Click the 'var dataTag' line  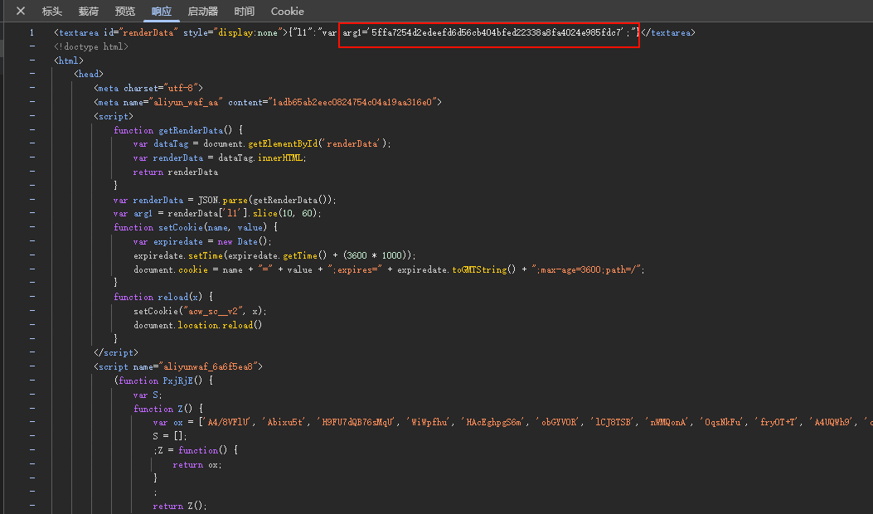(x=262, y=143)
